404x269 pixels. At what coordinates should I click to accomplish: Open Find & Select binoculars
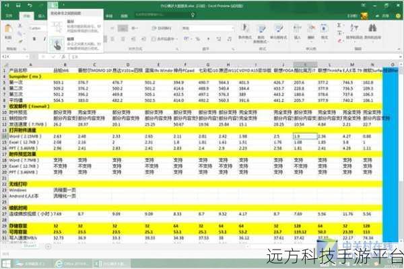(372, 32)
